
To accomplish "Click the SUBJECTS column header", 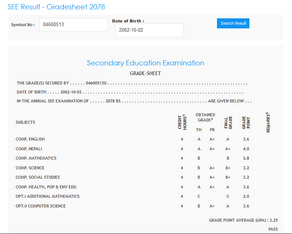I will [x=25, y=122].
